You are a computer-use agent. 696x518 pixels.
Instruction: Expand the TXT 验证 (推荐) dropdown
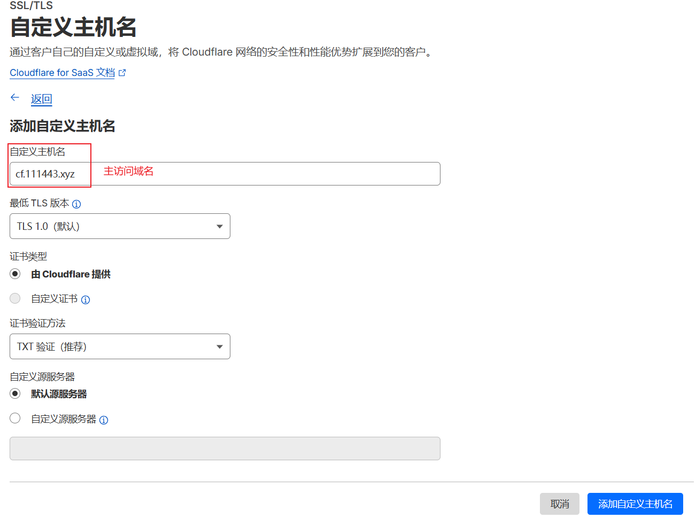click(x=120, y=346)
